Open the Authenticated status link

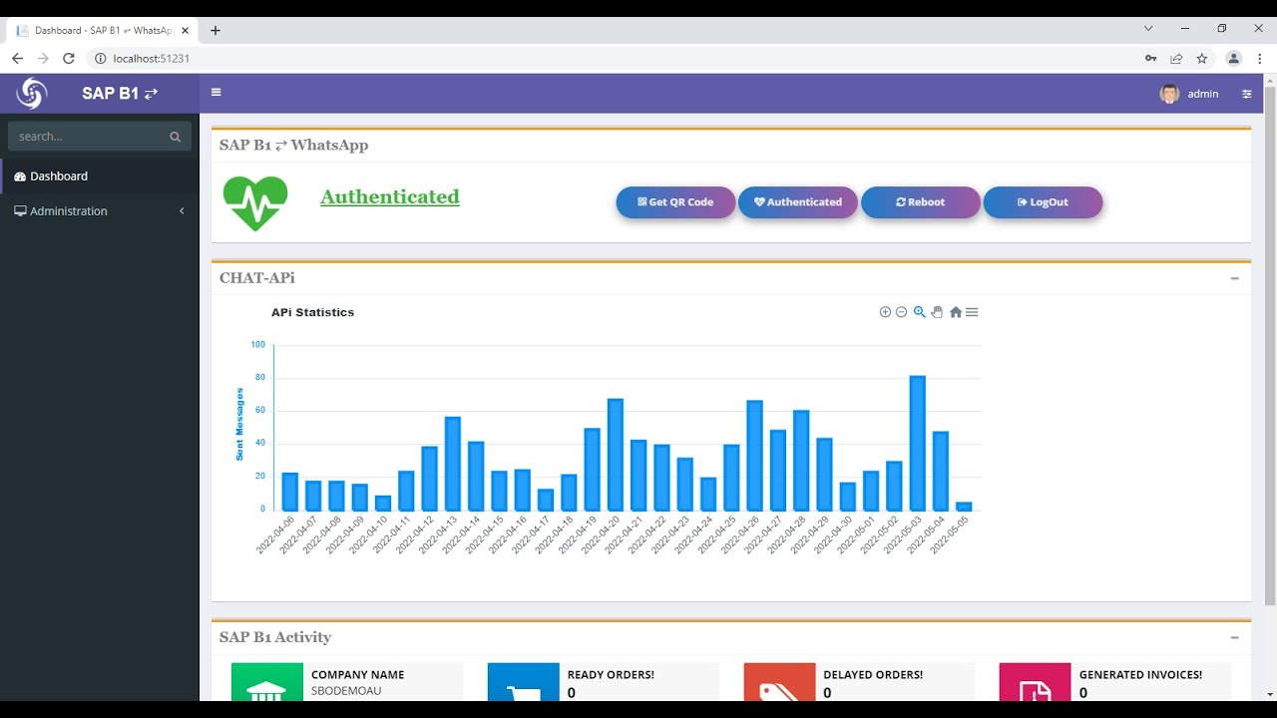coord(390,196)
